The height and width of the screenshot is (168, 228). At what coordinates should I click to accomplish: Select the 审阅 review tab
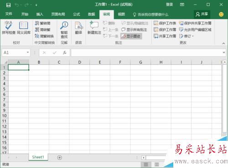tap(107, 14)
